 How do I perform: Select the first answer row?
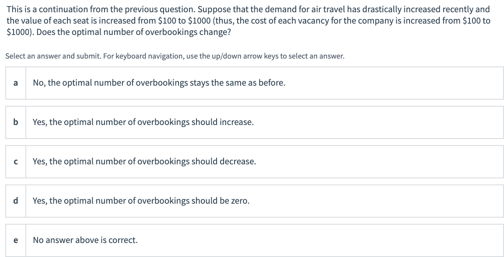(x=252, y=83)
